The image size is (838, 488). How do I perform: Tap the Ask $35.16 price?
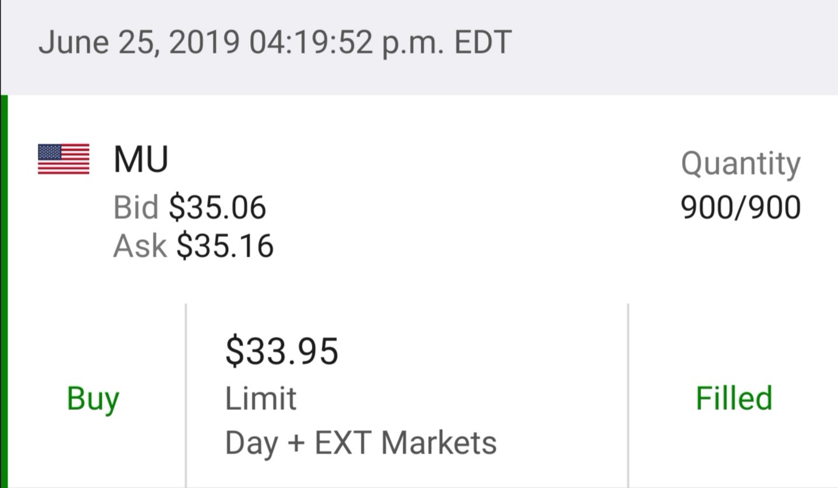tap(225, 245)
